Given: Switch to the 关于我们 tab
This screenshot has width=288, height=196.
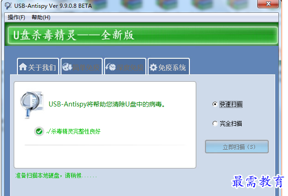Looking at the screenshot, I should point(38,67).
